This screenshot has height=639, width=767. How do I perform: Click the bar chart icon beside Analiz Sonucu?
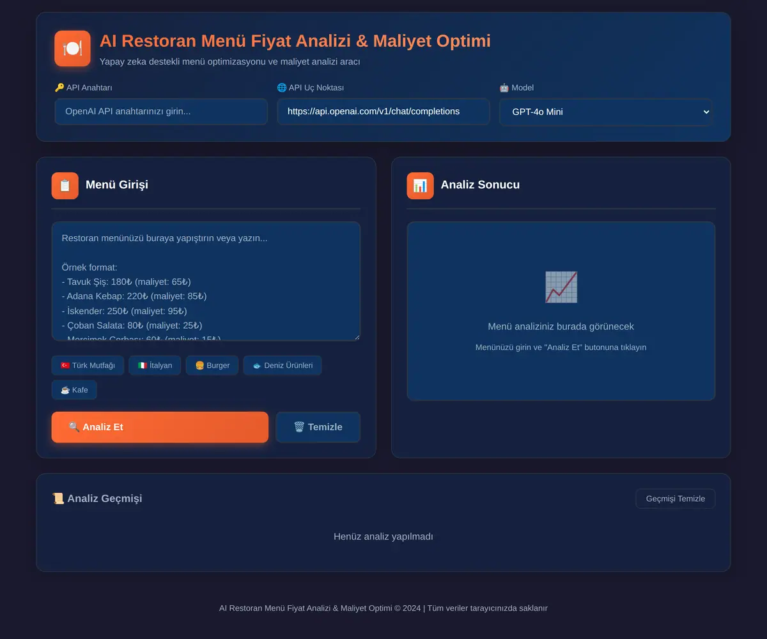pyautogui.click(x=420, y=185)
